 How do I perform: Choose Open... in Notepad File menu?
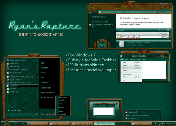pyautogui.click(x=131, y=65)
